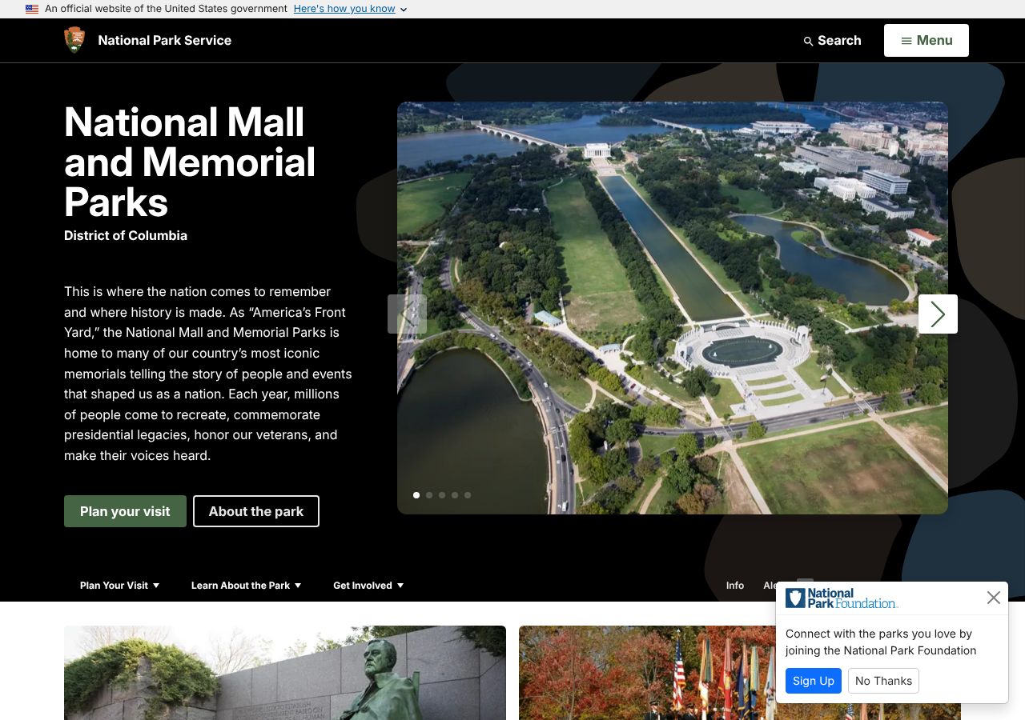Image resolution: width=1025 pixels, height=720 pixels.
Task: Close the National Park Foundation popup
Action: tap(994, 598)
